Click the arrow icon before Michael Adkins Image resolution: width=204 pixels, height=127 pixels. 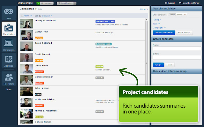pyautogui.click(x=36, y=99)
